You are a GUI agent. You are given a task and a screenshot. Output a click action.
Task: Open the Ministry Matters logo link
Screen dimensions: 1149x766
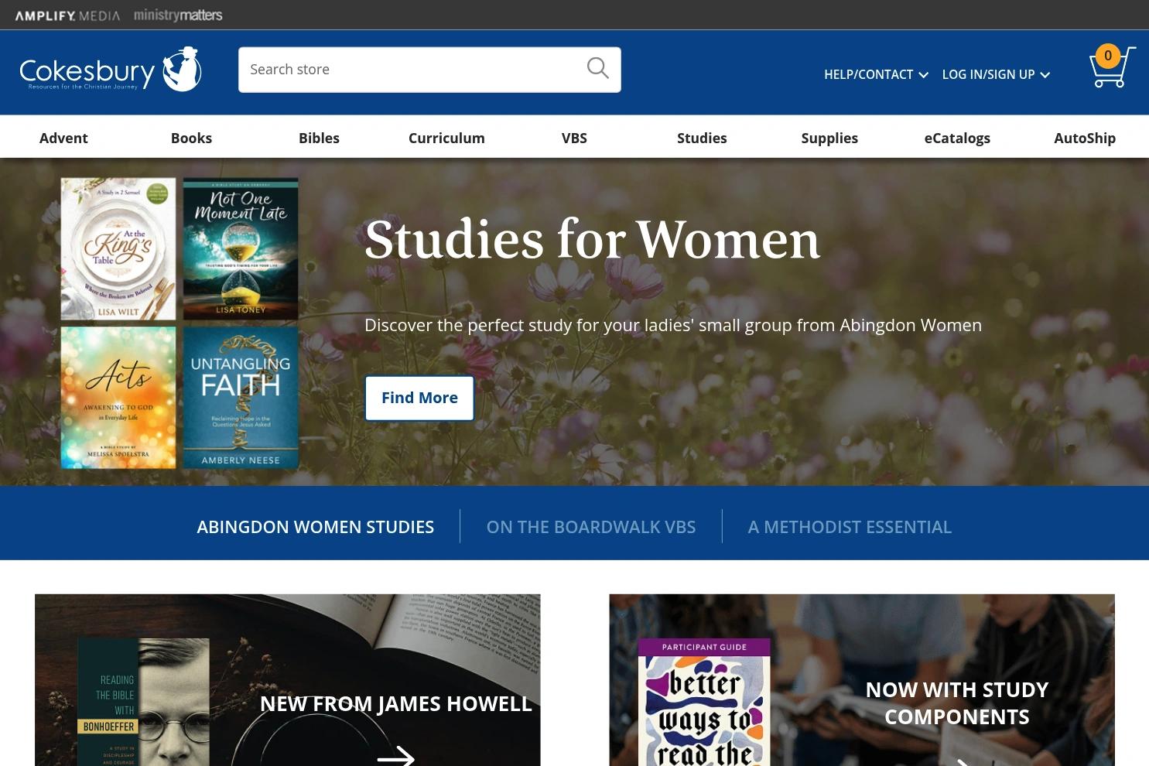(x=178, y=15)
